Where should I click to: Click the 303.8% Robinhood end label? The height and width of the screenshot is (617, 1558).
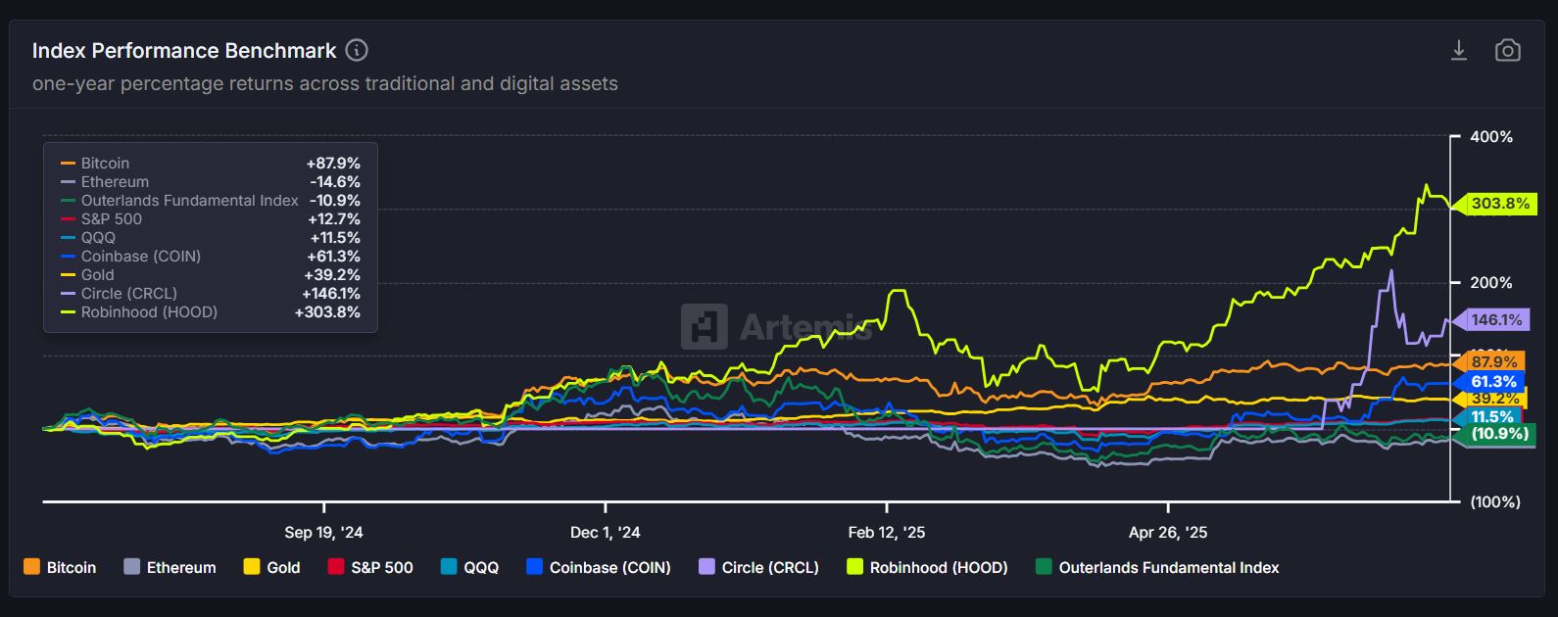tap(1499, 204)
